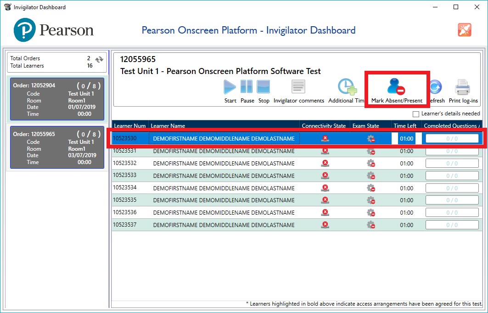
Task: Click the Time Left column header
Action: 404,125
